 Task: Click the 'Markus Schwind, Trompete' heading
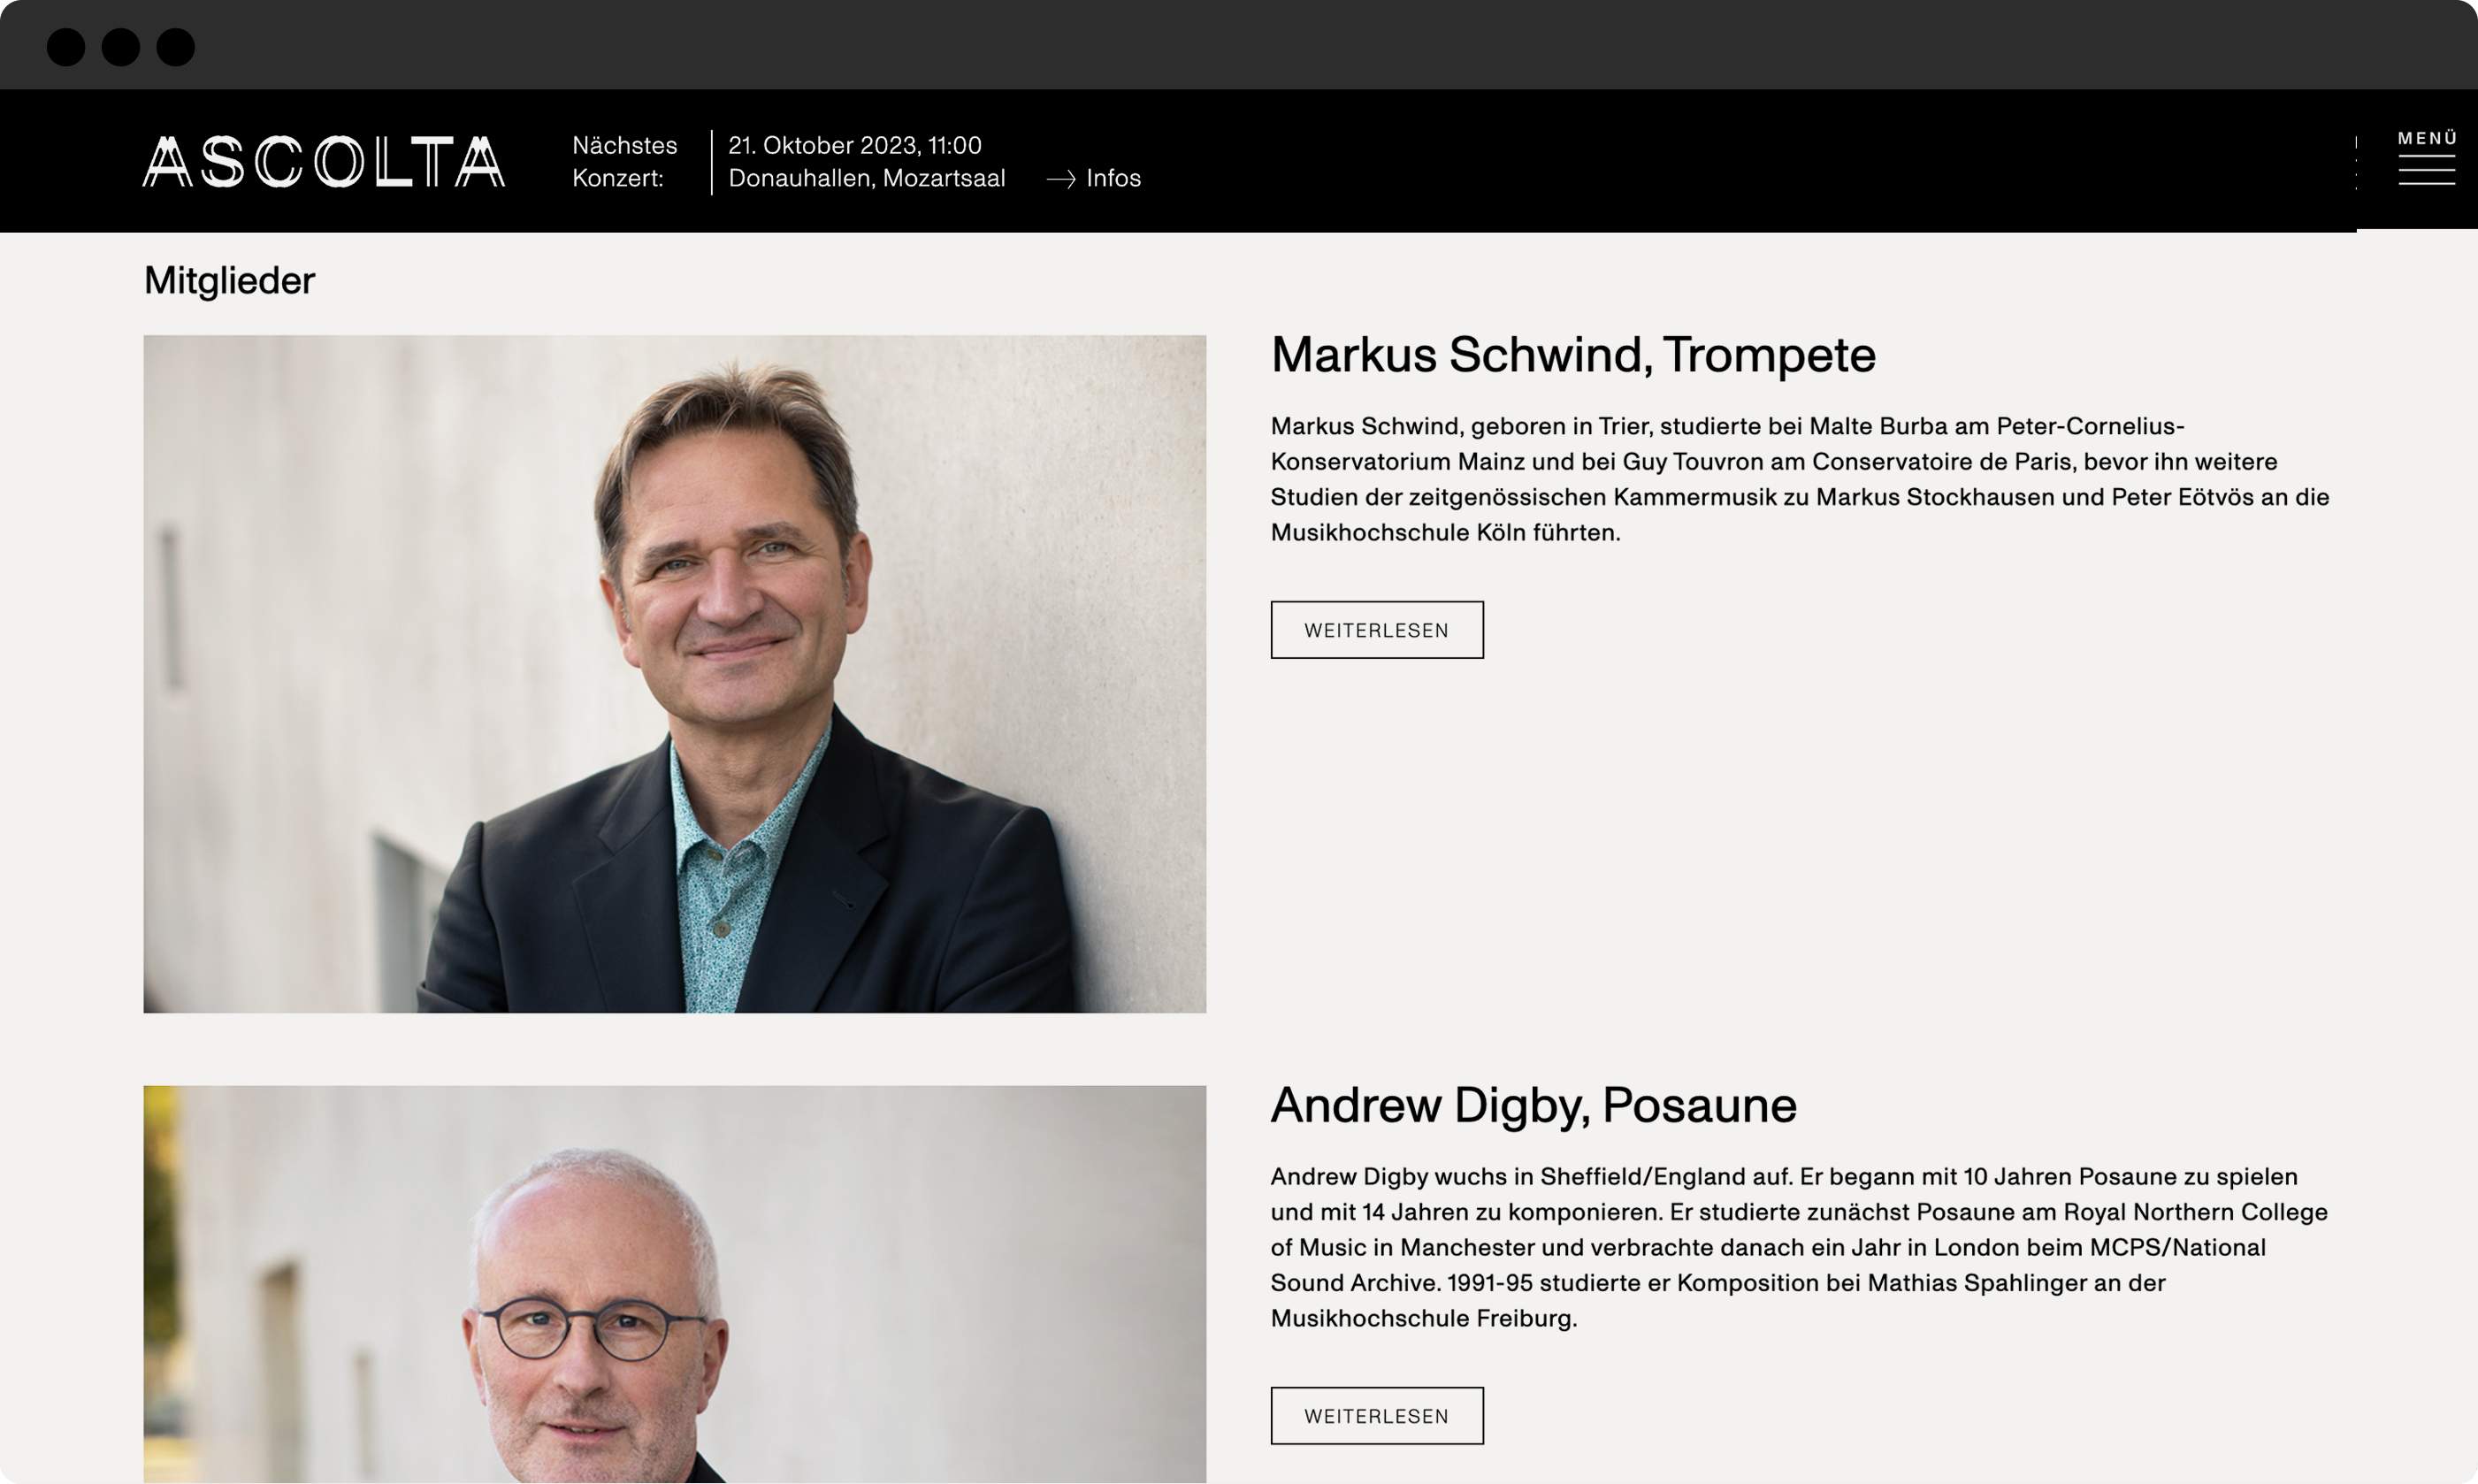[x=1572, y=355]
